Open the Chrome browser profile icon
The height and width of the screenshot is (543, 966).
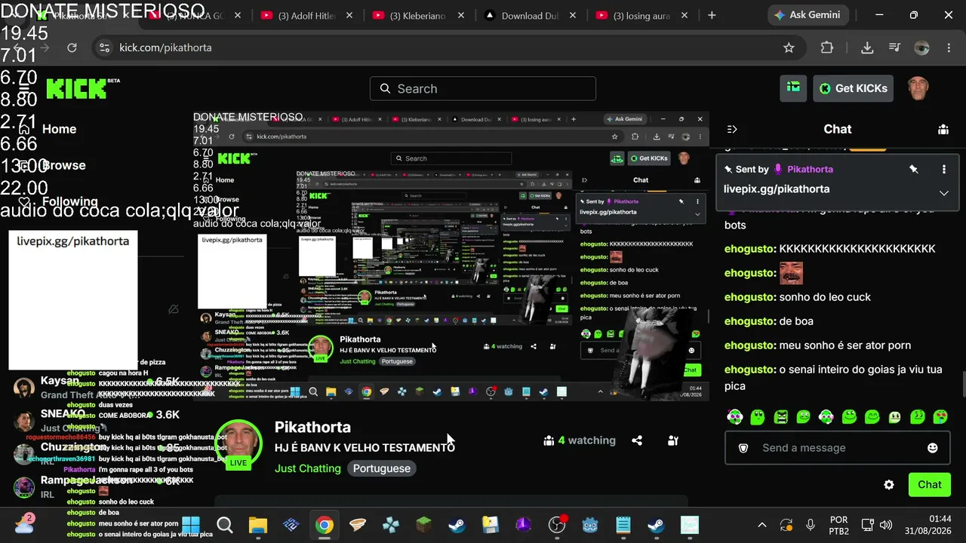coord(921,48)
